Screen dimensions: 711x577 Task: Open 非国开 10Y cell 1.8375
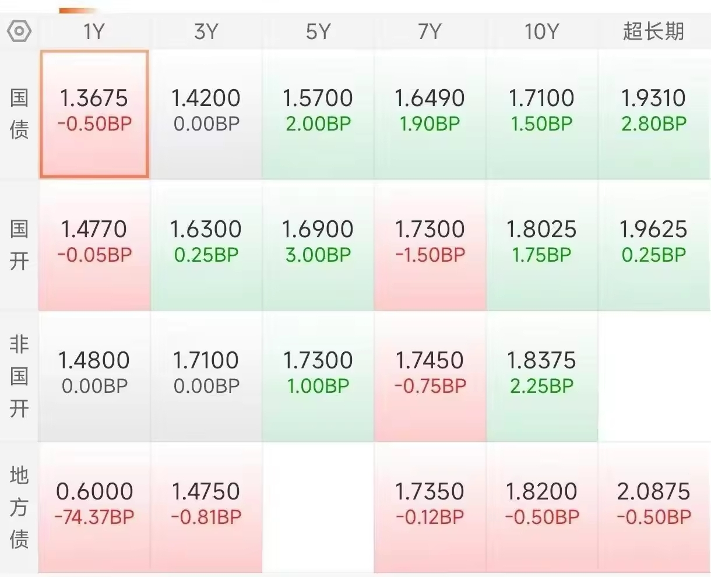point(541,377)
